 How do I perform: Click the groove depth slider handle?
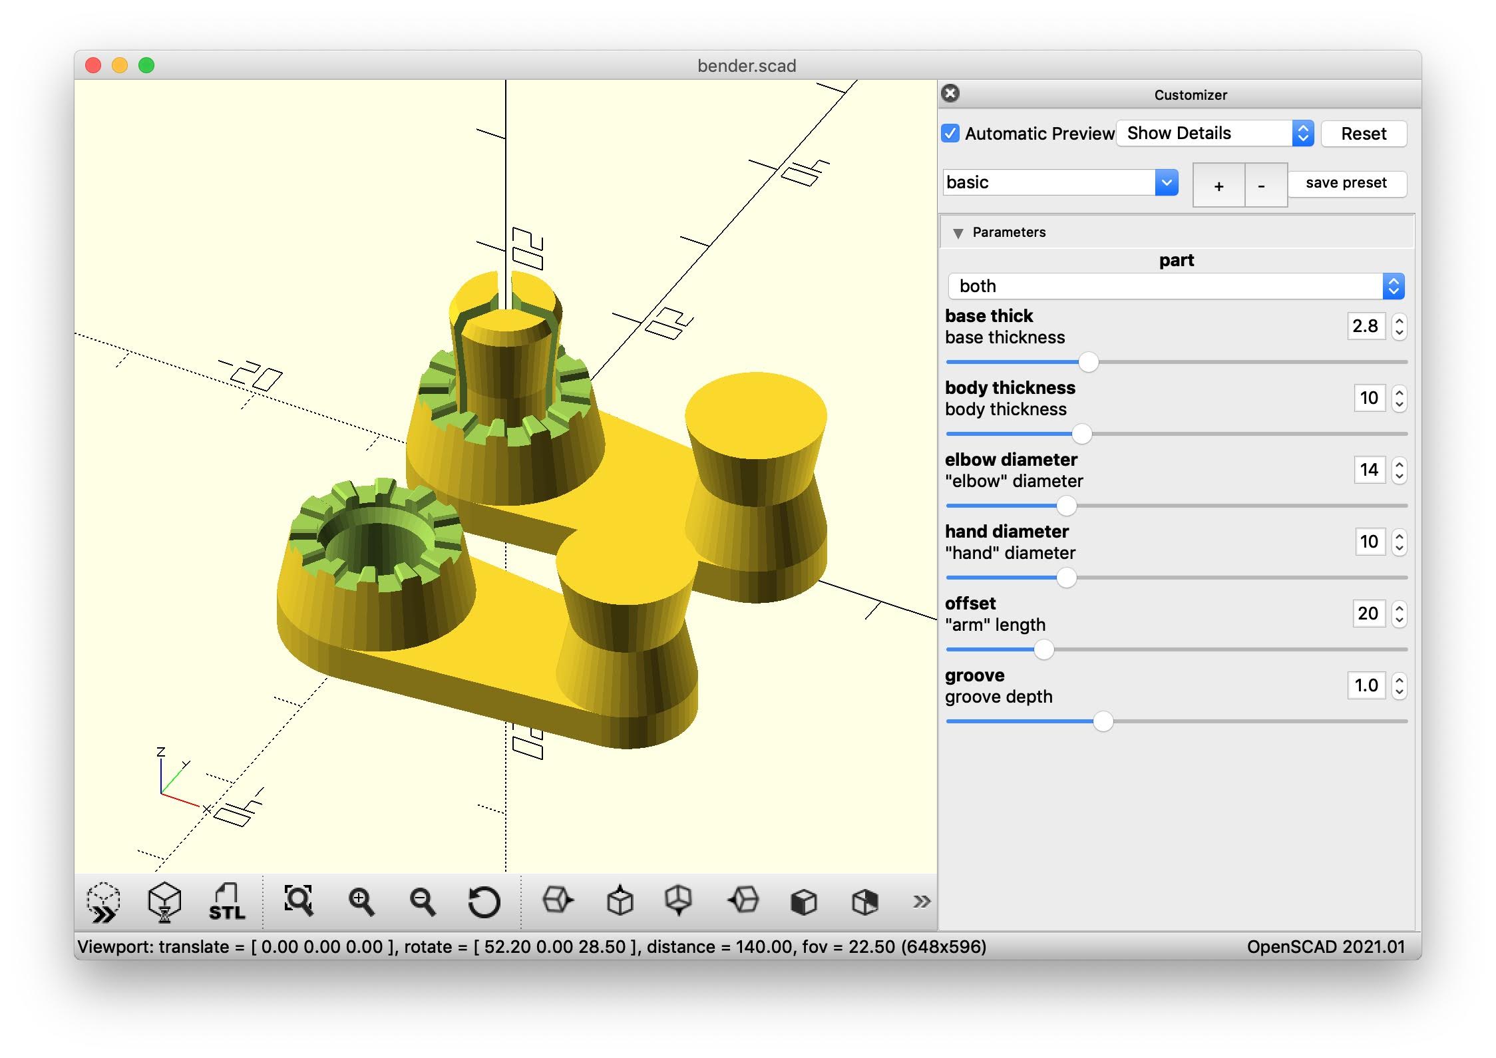(1103, 721)
